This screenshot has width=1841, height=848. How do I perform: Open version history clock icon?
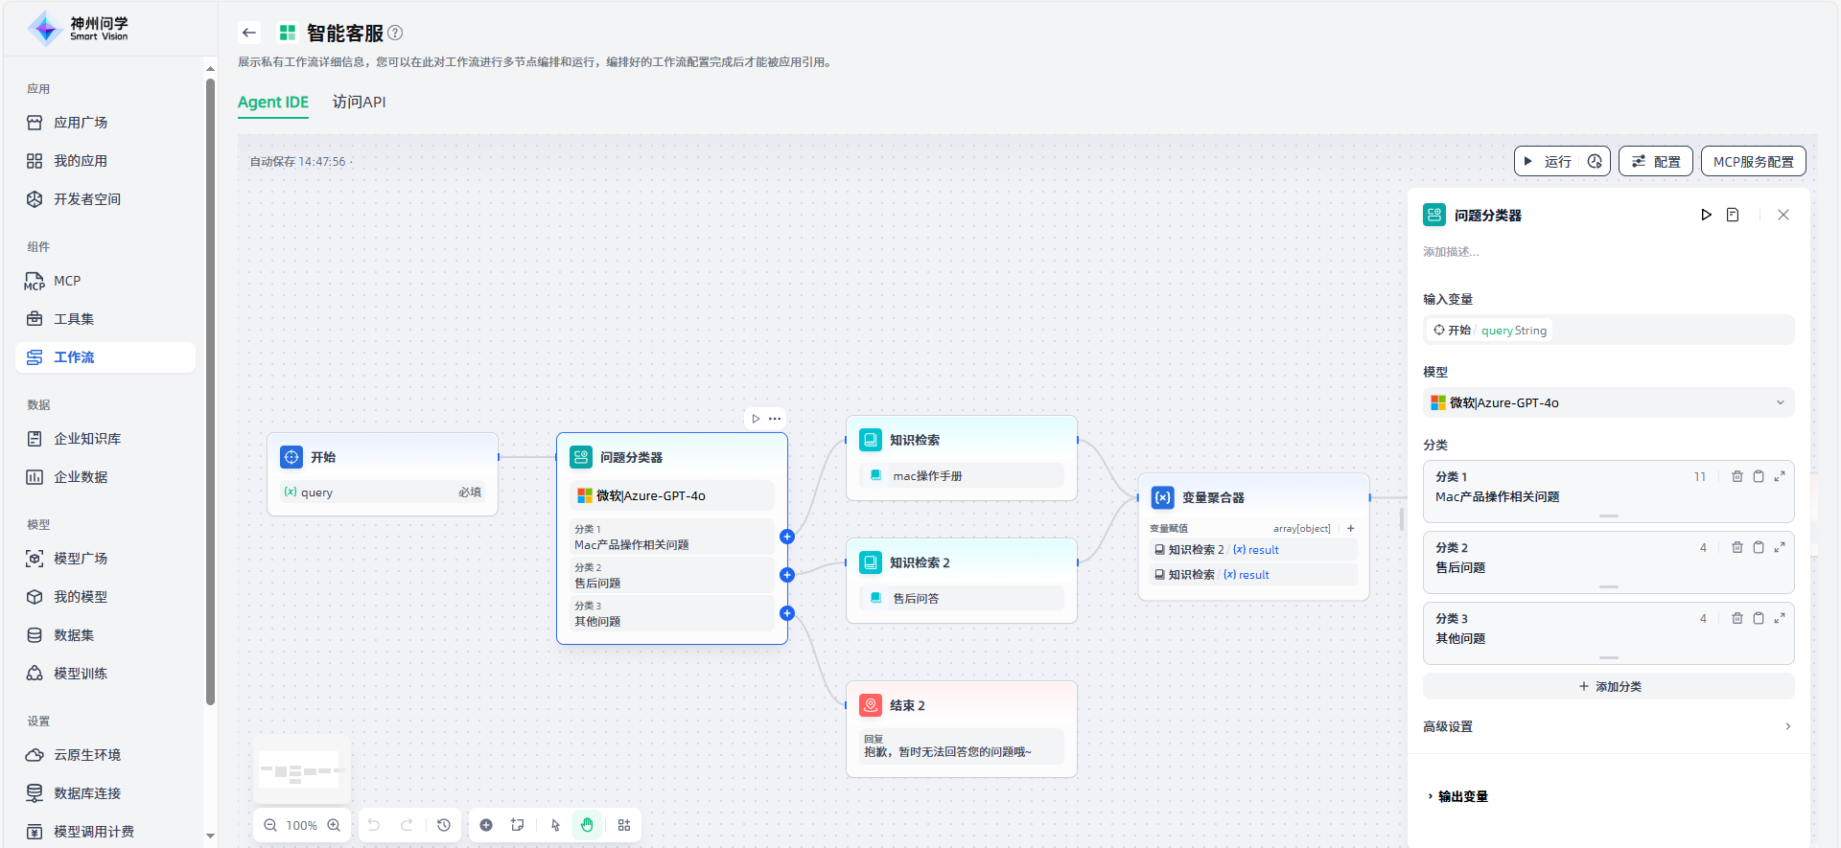pyautogui.click(x=444, y=825)
